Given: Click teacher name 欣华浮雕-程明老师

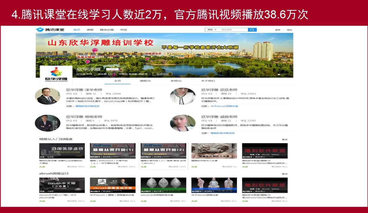Looking at the screenshot, I should click(x=84, y=117).
